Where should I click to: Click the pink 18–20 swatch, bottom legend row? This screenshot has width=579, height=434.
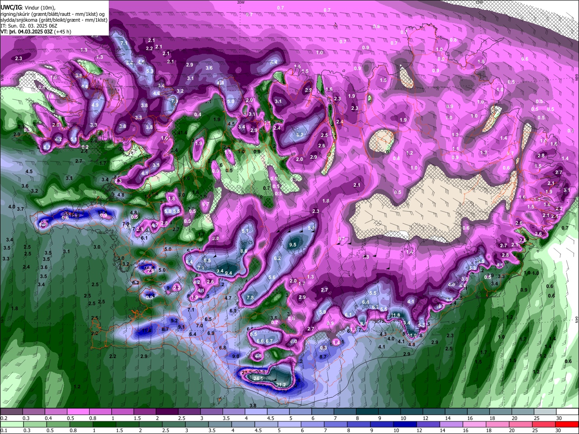[498, 424]
